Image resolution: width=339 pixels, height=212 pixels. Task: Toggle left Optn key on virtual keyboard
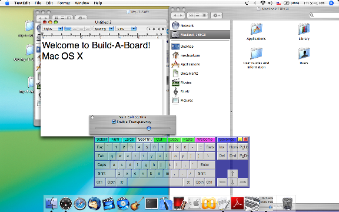(x=111, y=182)
